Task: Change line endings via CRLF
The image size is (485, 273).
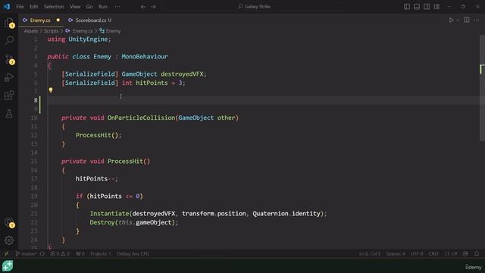Action: (433, 254)
